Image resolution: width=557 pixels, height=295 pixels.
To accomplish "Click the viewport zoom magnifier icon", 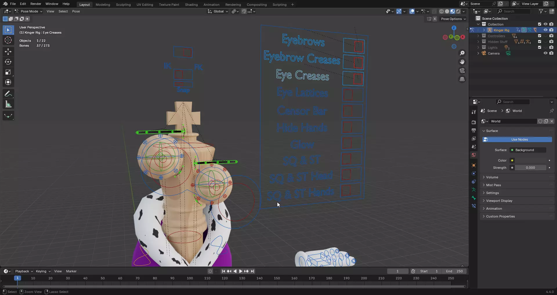I will click(x=462, y=53).
